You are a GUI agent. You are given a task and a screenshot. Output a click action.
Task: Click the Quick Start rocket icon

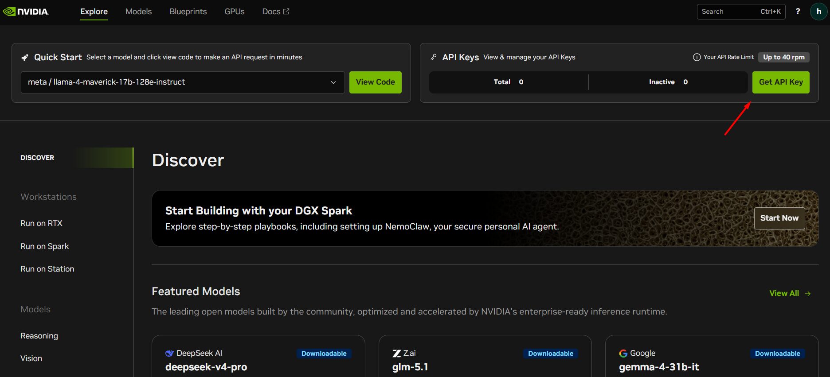point(25,58)
